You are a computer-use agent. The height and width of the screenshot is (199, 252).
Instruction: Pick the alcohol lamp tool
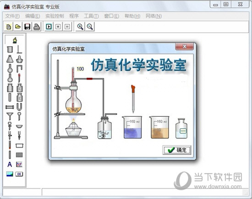click(19, 59)
